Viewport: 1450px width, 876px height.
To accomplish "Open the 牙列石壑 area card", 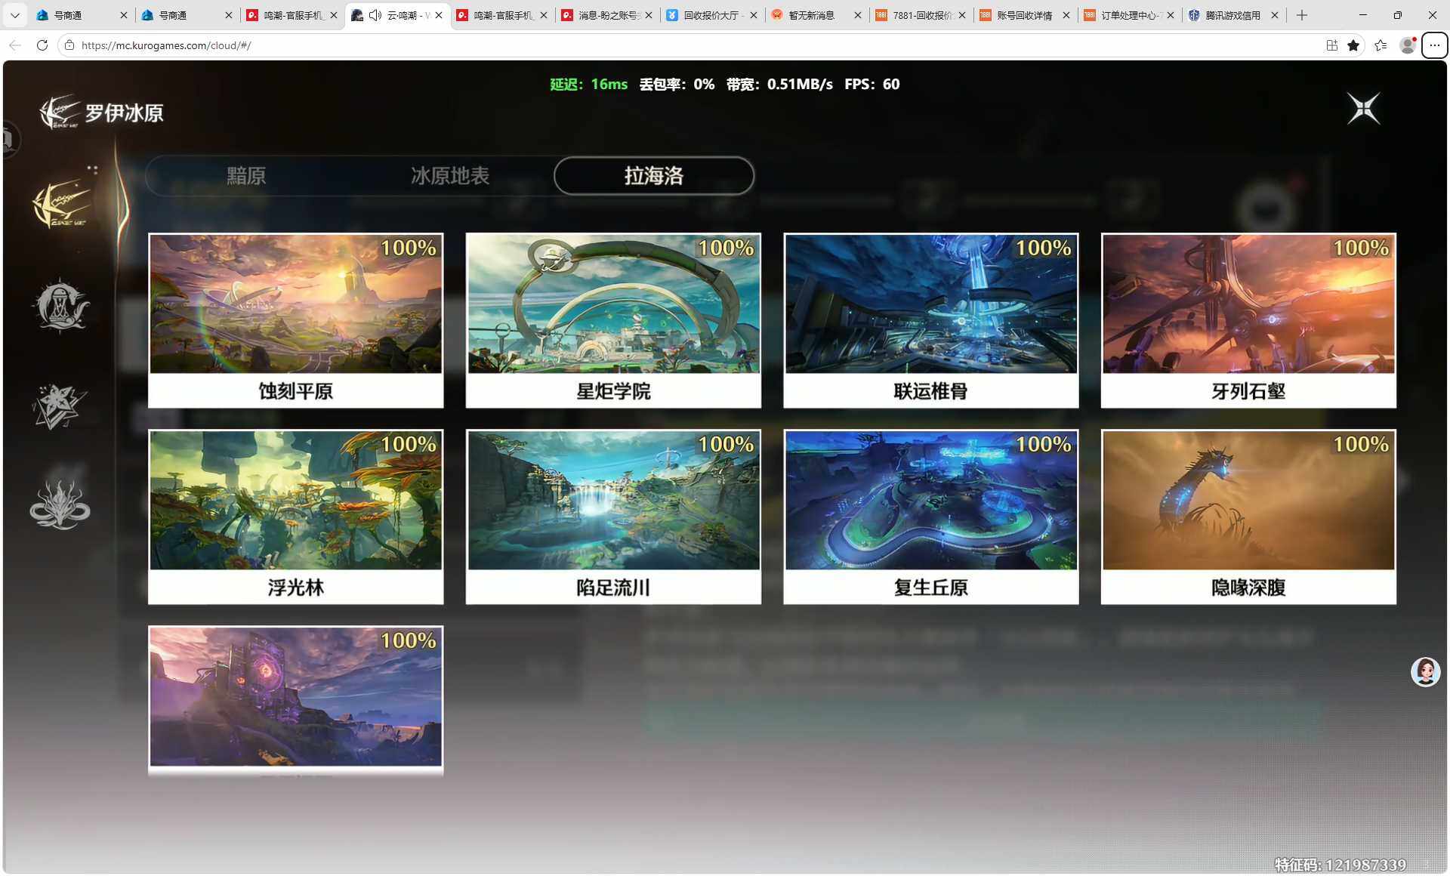I will (x=1248, y=320).
